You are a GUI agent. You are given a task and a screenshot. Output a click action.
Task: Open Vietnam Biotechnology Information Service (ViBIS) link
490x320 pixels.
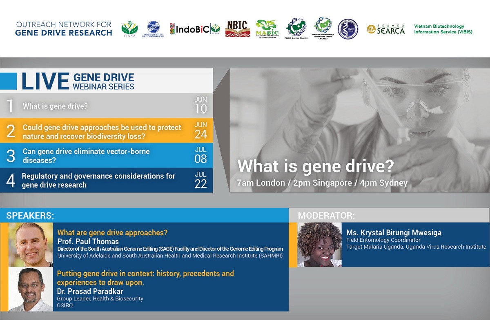coord(443,29)
